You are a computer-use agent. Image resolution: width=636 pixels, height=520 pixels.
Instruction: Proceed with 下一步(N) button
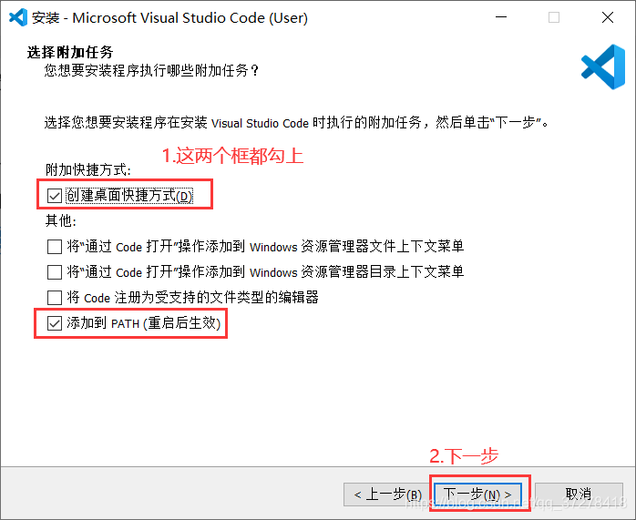(x=477, y=495)
